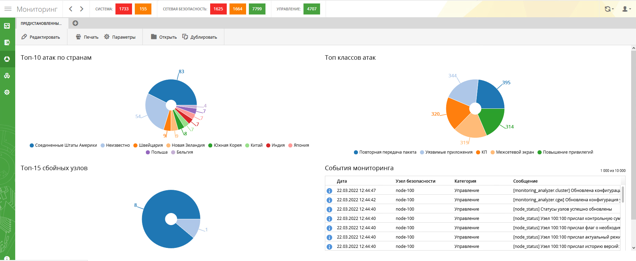Toggle Соединенные Штаты Америки legend item
Image resolution: width=636 pixels, height=261 pixels.
click(63, 145)
